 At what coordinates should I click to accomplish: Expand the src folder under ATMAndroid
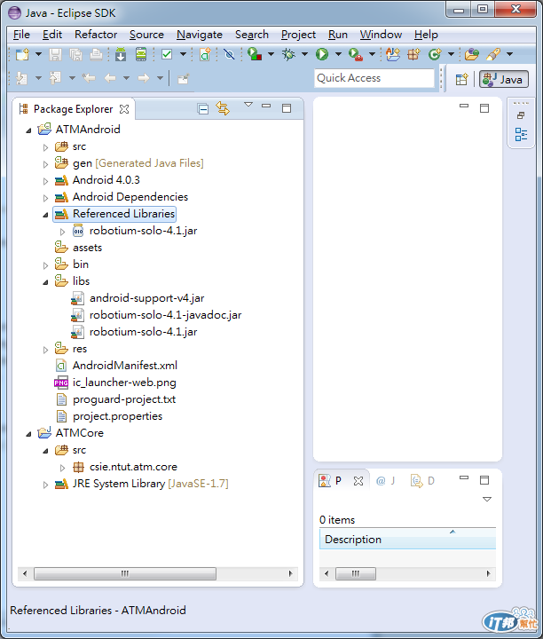[45, 147]
